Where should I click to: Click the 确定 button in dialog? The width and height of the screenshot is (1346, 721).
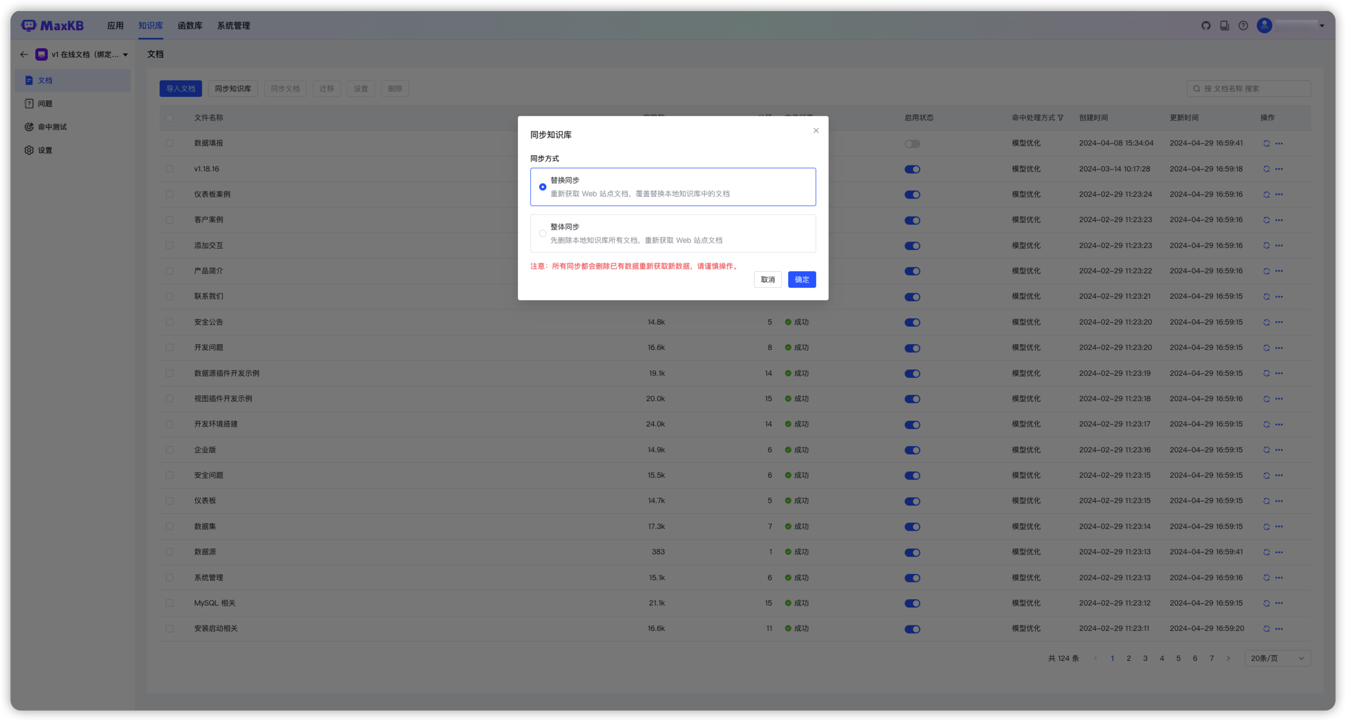coord(802,279)
